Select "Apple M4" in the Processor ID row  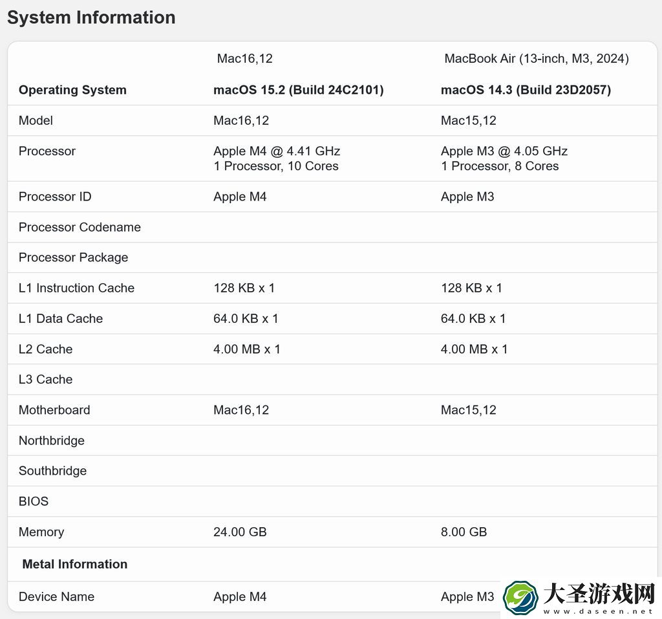point(240,197)
